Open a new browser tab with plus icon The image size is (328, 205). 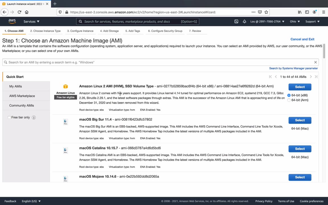pyautogui.click(x=55, y=4)
